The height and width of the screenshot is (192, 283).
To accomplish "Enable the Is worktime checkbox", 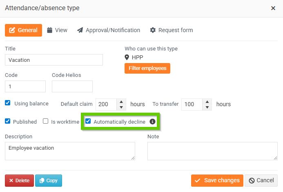I will click(x=46, y=121).
